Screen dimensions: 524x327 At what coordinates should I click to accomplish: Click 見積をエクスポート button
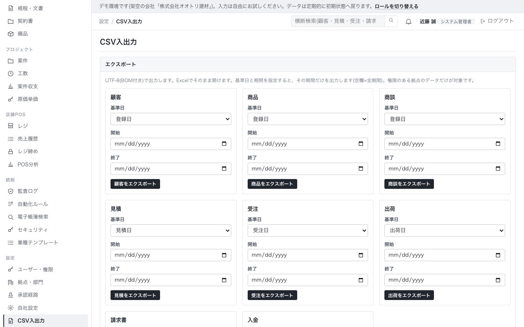135,295
